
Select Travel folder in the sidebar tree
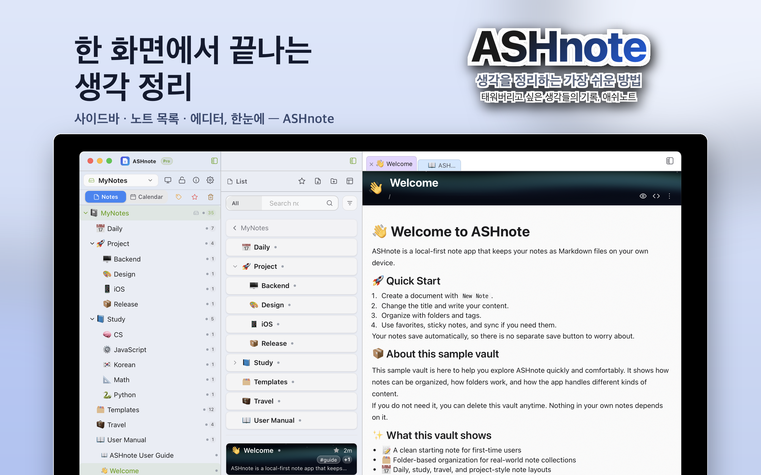[x=150, y=425]
